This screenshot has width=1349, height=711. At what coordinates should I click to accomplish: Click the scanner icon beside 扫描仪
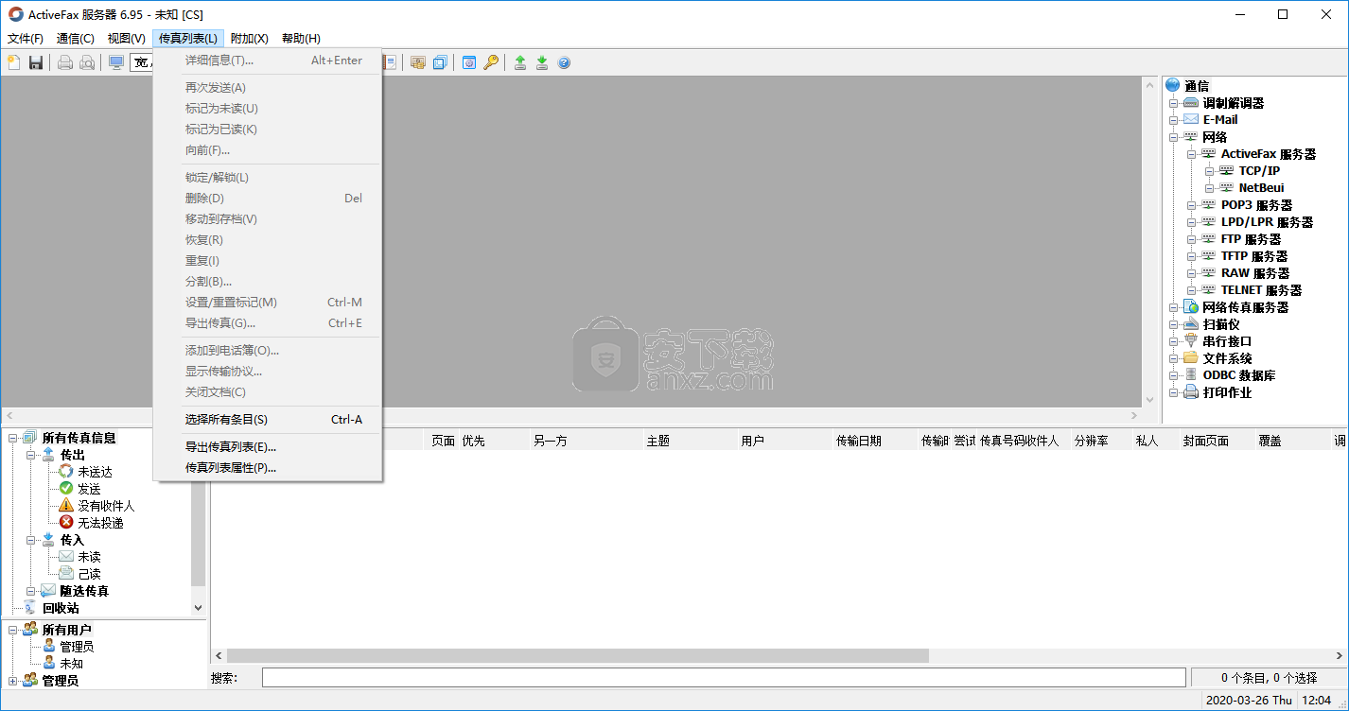click(x=1191, y=324)
